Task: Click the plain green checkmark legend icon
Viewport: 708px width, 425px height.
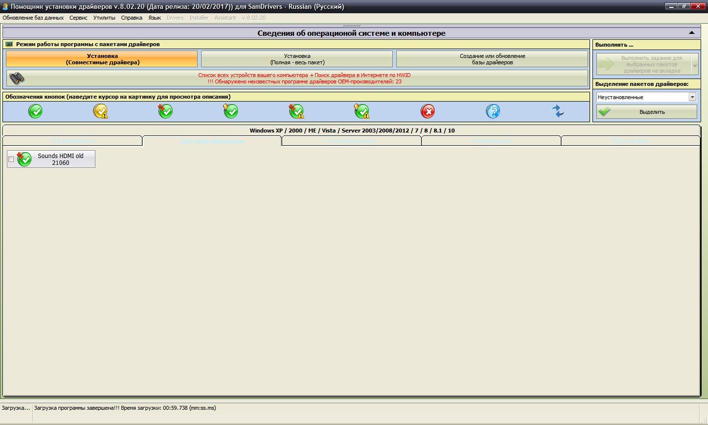Action: tap(35, 111)
